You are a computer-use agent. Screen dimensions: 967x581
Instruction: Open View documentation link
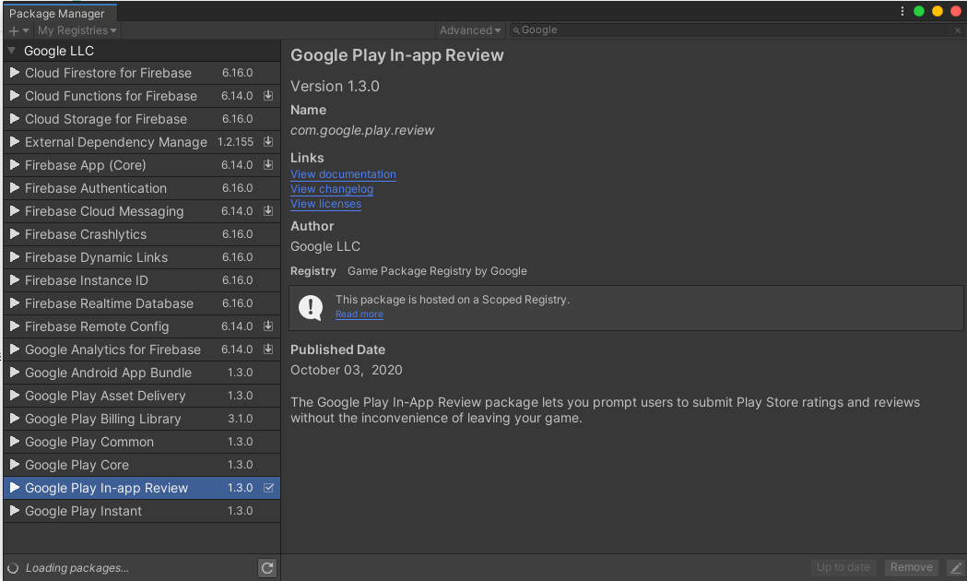pos(344,174)
